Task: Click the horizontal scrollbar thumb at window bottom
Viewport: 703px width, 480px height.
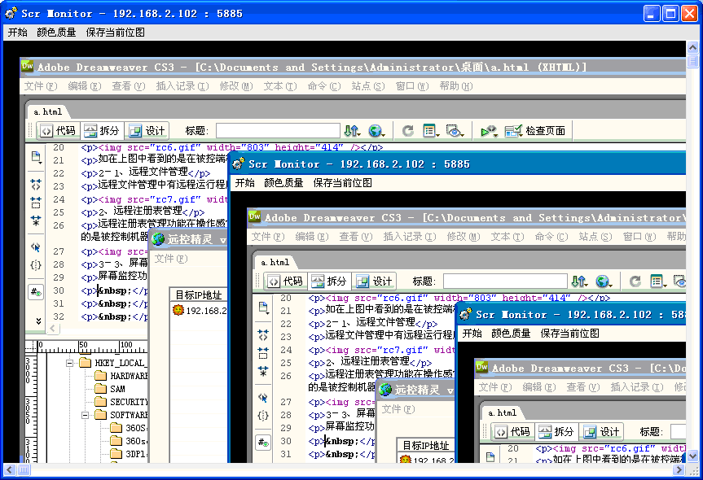Action: pos(23,469)
